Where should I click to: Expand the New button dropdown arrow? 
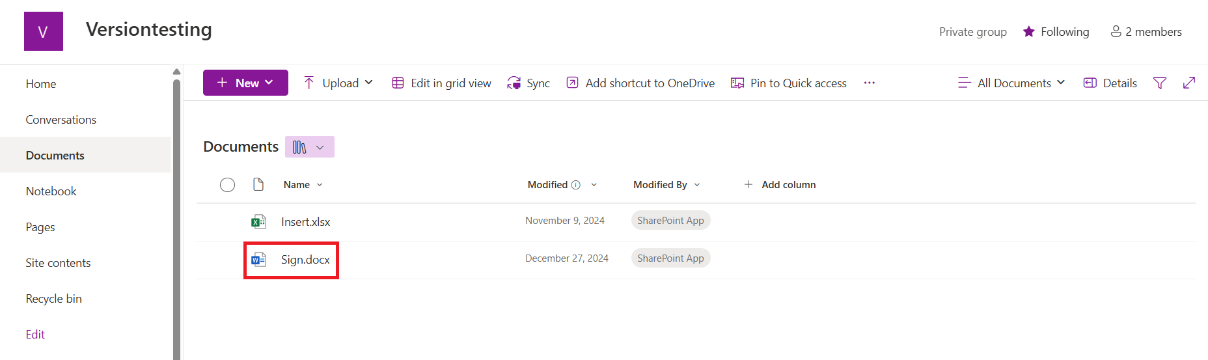(269, 83)
